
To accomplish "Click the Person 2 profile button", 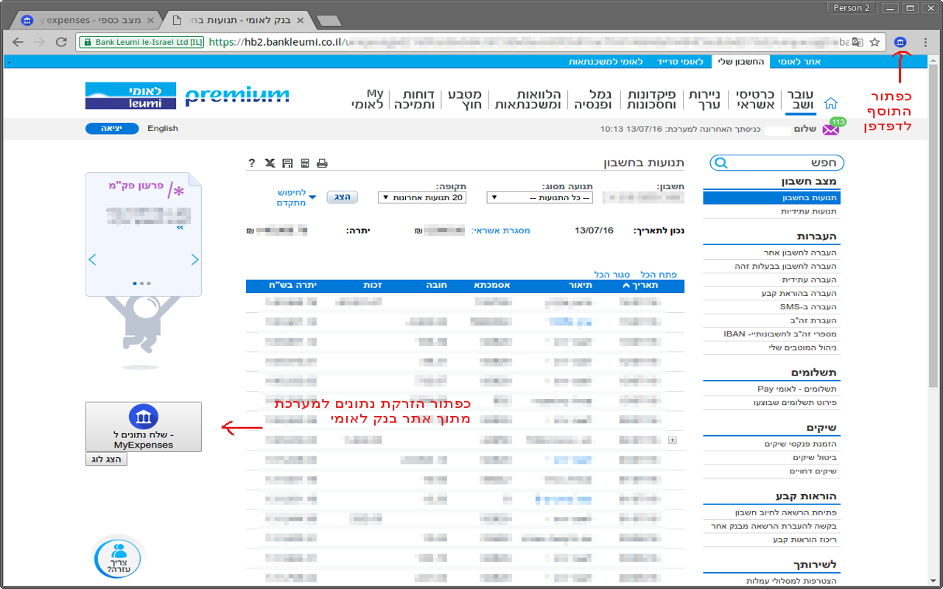I will pyautogui.click(x=852, y=8).
